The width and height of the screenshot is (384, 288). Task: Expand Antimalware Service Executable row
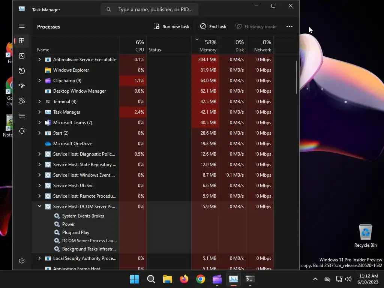[x=39, y=60]
